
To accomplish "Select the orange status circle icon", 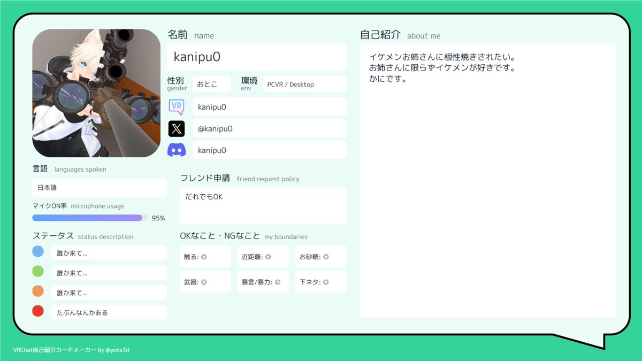I will pos(37,291).
